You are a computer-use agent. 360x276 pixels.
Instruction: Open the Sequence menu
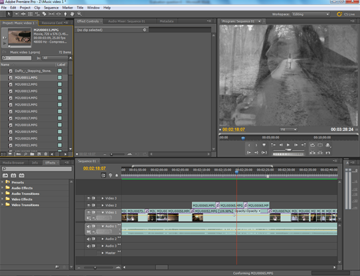pyautogui.click(x=51, y=7)
